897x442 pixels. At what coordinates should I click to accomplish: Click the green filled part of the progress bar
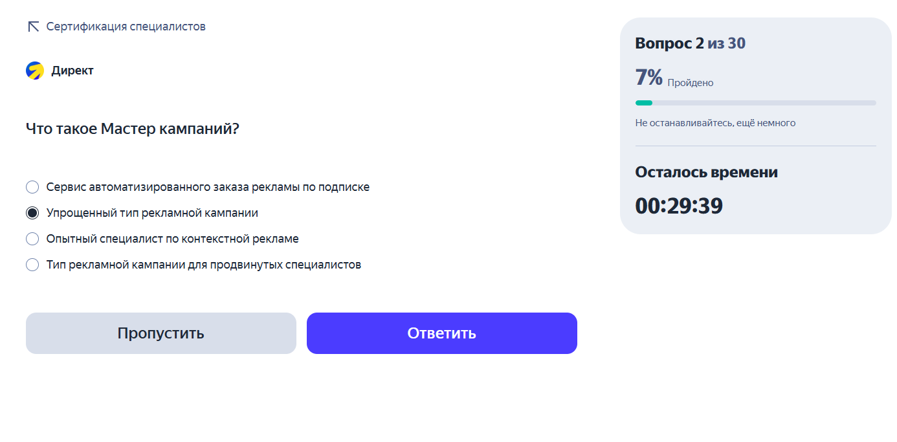click(x=644, y=103)
